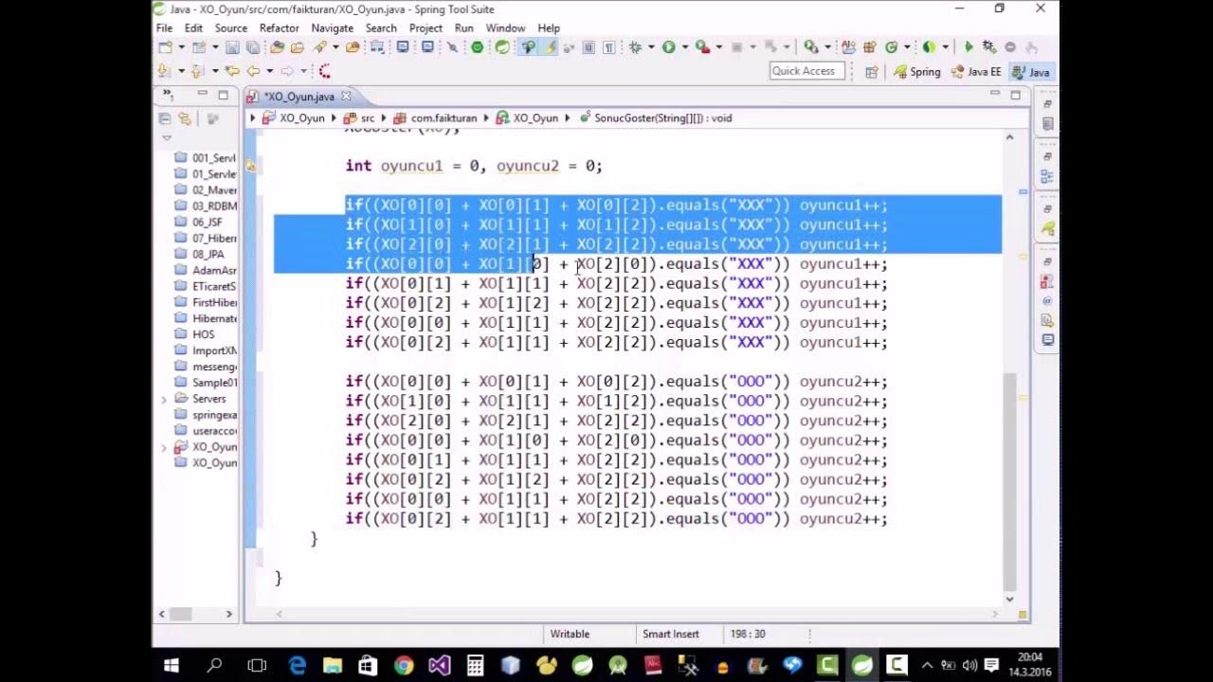
Task: Click the Spring Boot dashboard leaf icon
Action: pos(503,47)
